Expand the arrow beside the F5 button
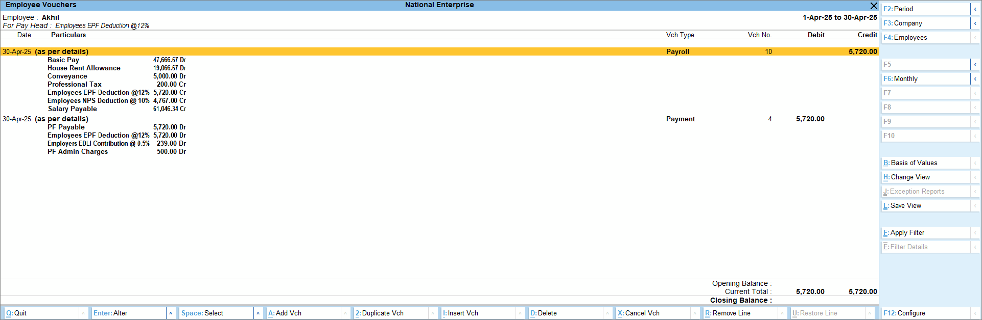 tap(975, 65)
